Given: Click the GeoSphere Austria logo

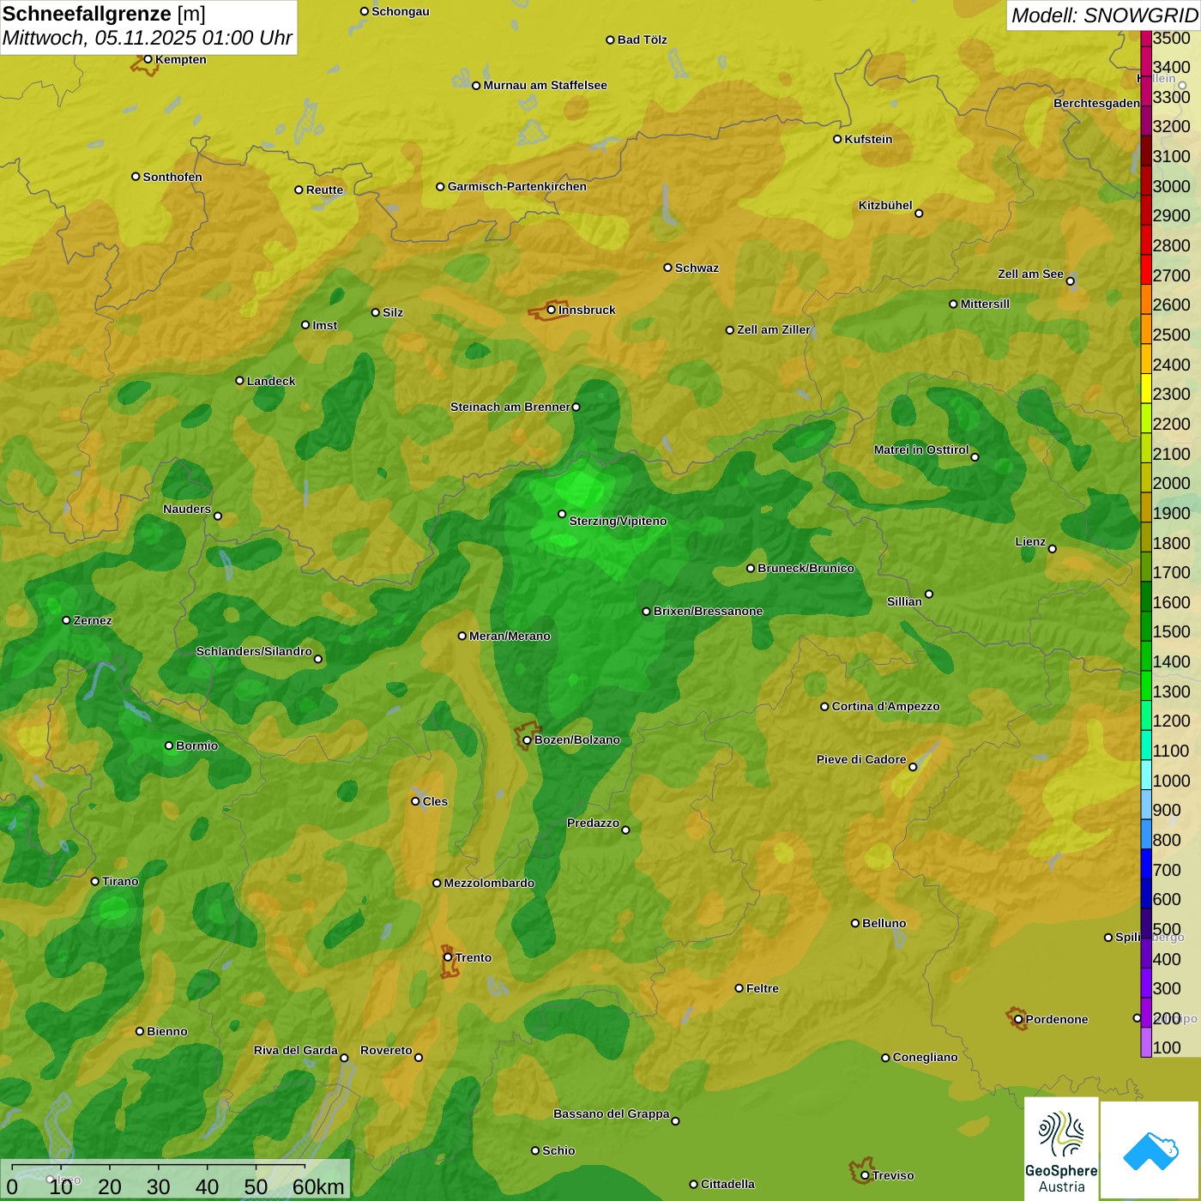Looking at the screenshot, I should coord(1061,1147).
